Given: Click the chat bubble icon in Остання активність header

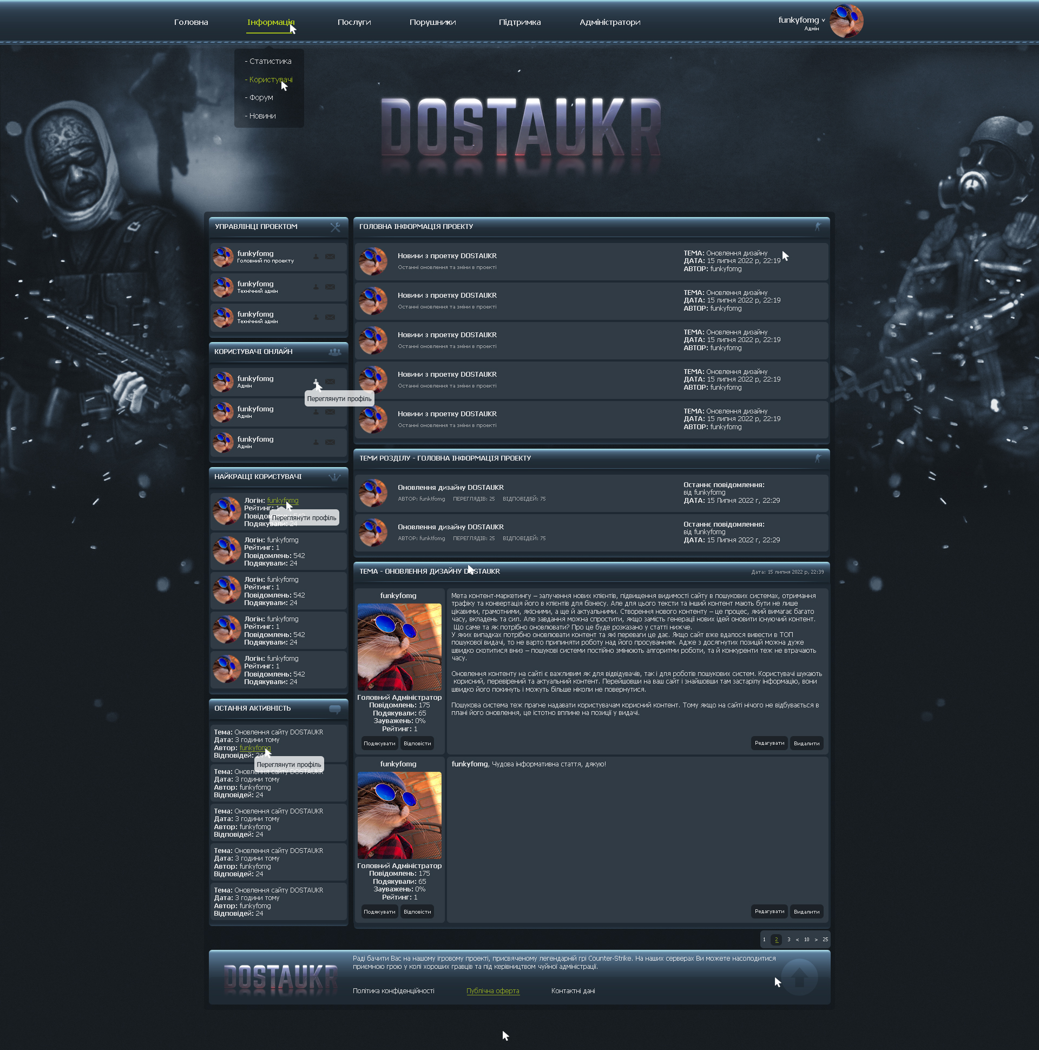Looking at the screenshot, I should (x=335, y=709).
